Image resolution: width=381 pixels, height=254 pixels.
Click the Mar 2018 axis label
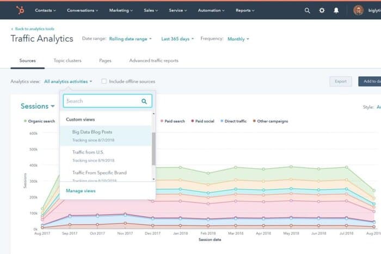pos(236,233)
